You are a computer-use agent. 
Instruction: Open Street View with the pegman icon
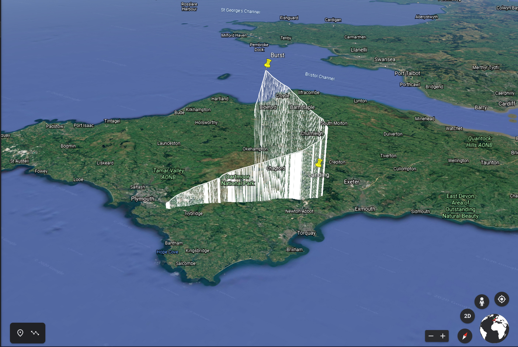click(x=482, y=302)
